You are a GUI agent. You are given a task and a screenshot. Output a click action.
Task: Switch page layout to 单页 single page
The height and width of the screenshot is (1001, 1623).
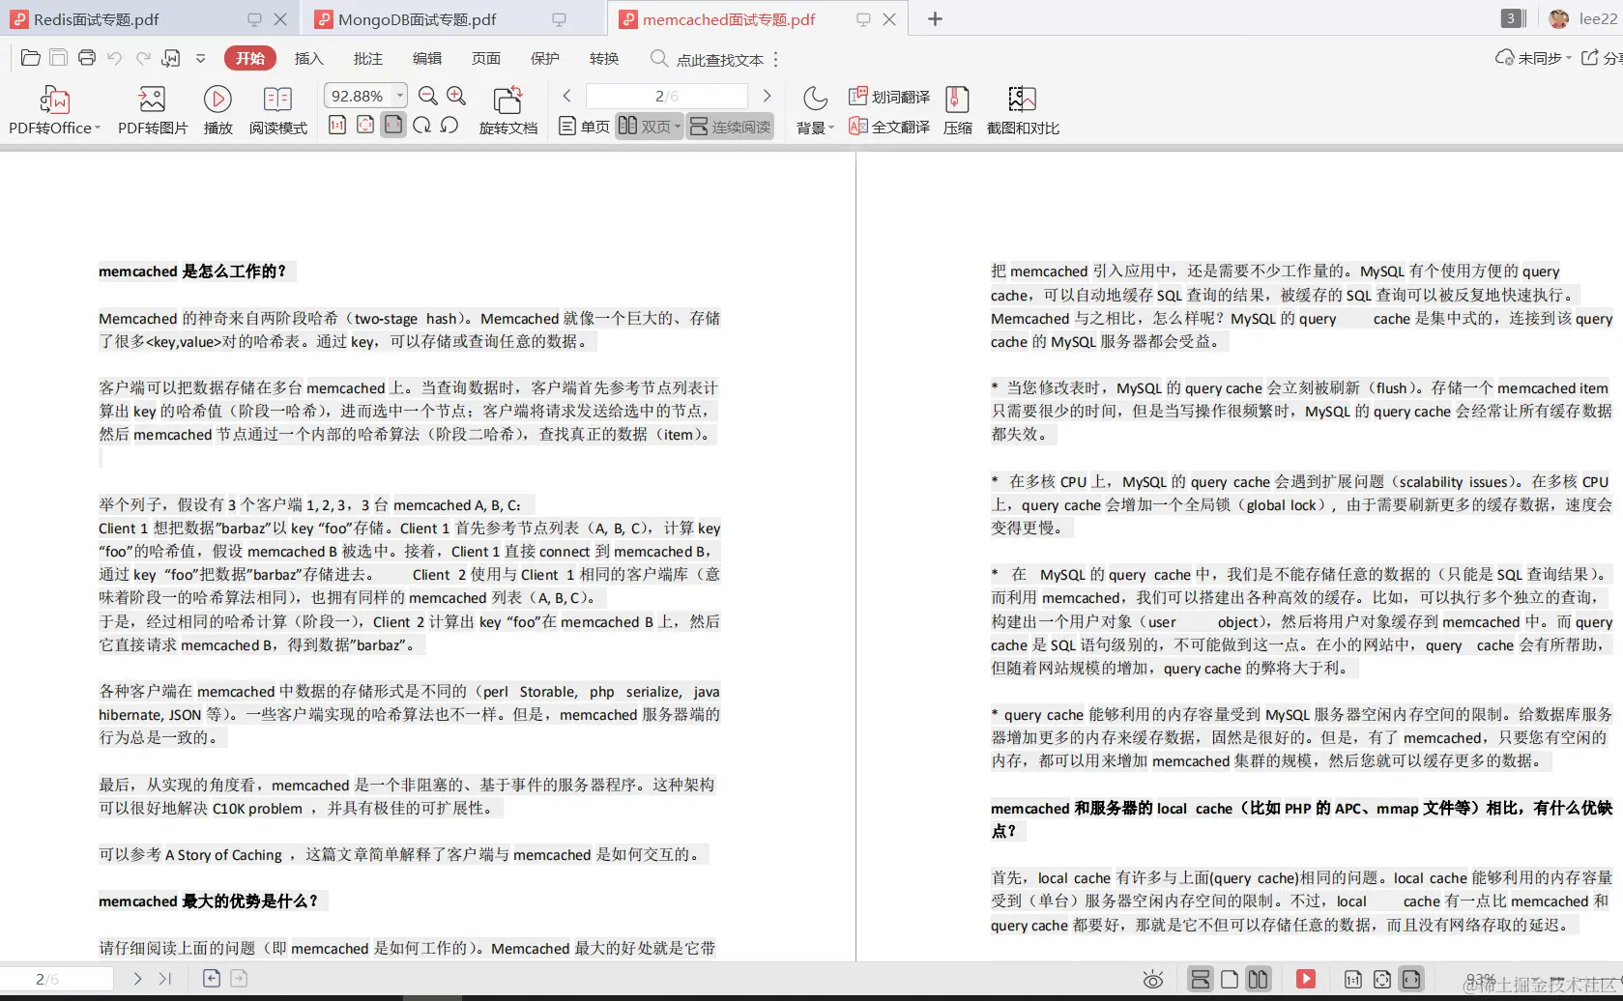(x=583, y=126)
